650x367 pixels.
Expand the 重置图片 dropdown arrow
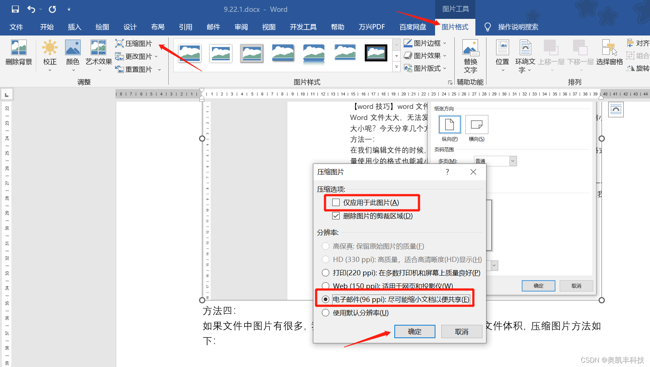pyautogui.click(x=159, y=70)
